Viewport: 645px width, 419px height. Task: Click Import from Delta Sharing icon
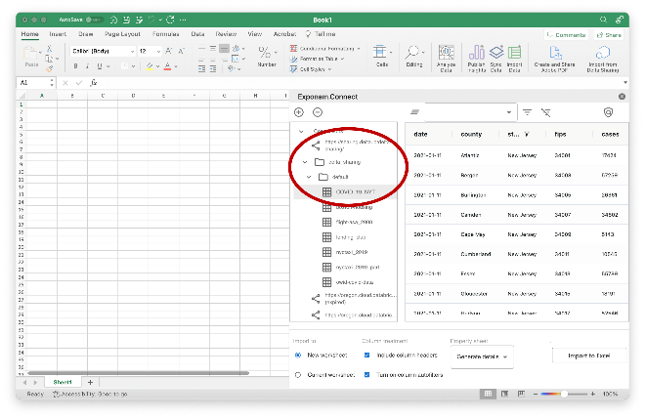click(x=600, y=57)
